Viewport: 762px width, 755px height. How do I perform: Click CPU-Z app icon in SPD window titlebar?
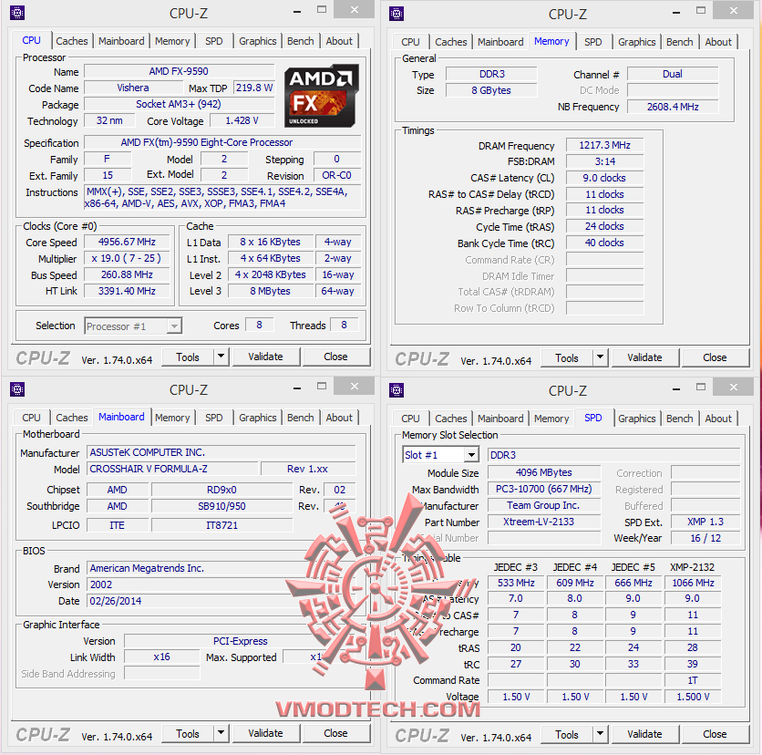click(396, 390)
